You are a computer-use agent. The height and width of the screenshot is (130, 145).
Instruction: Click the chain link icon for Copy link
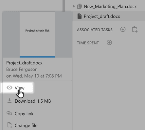(x=9, y=113)
